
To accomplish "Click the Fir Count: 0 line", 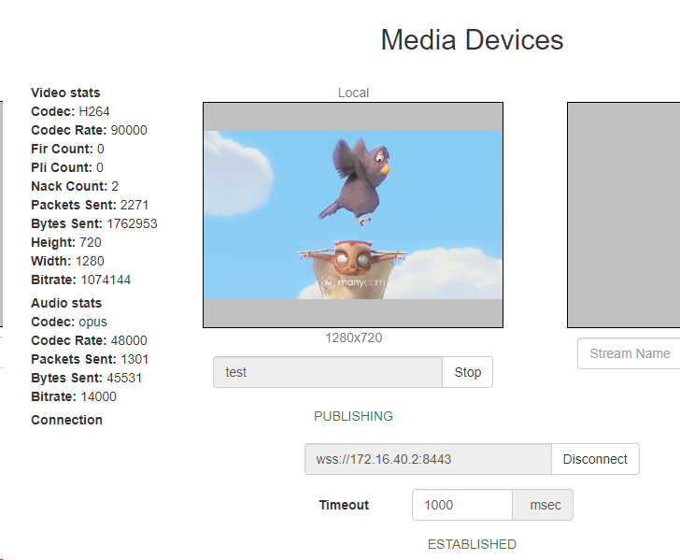I will [x=67, y=149].
